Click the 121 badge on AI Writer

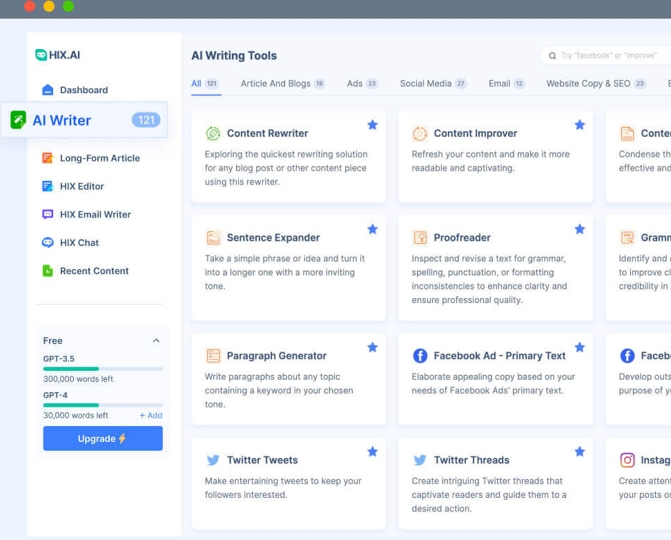(x=146, y=120)
